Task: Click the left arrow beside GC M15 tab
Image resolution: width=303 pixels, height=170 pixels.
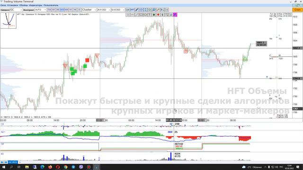Action: [x=2, y=162]
